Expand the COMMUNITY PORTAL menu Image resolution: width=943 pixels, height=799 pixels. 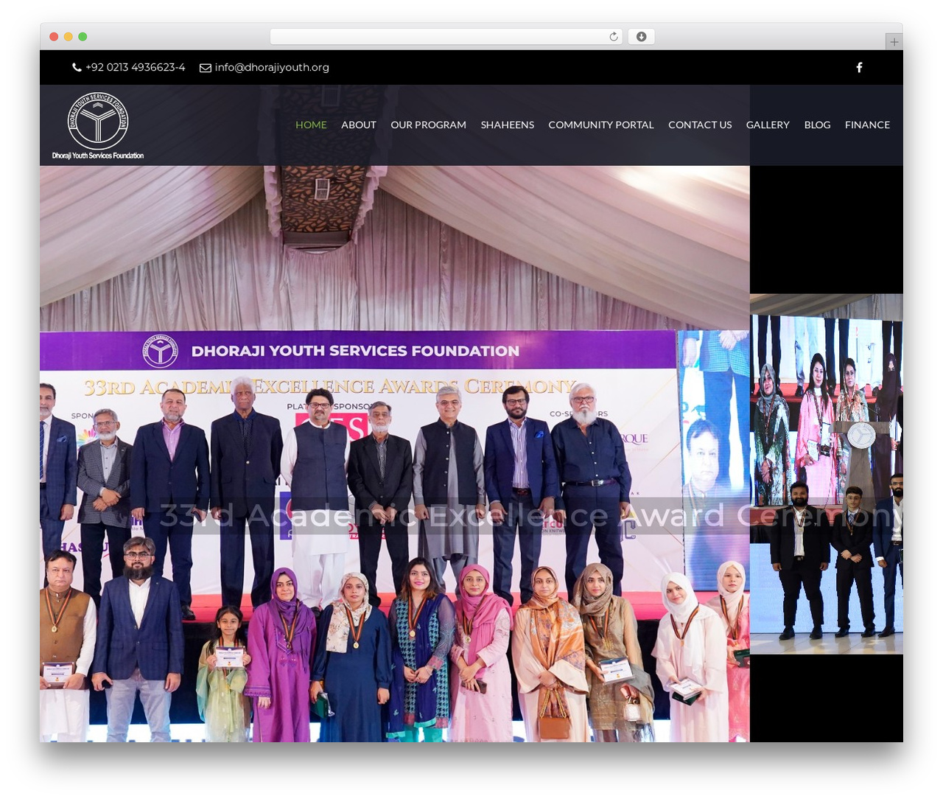(x=601, y=125)
